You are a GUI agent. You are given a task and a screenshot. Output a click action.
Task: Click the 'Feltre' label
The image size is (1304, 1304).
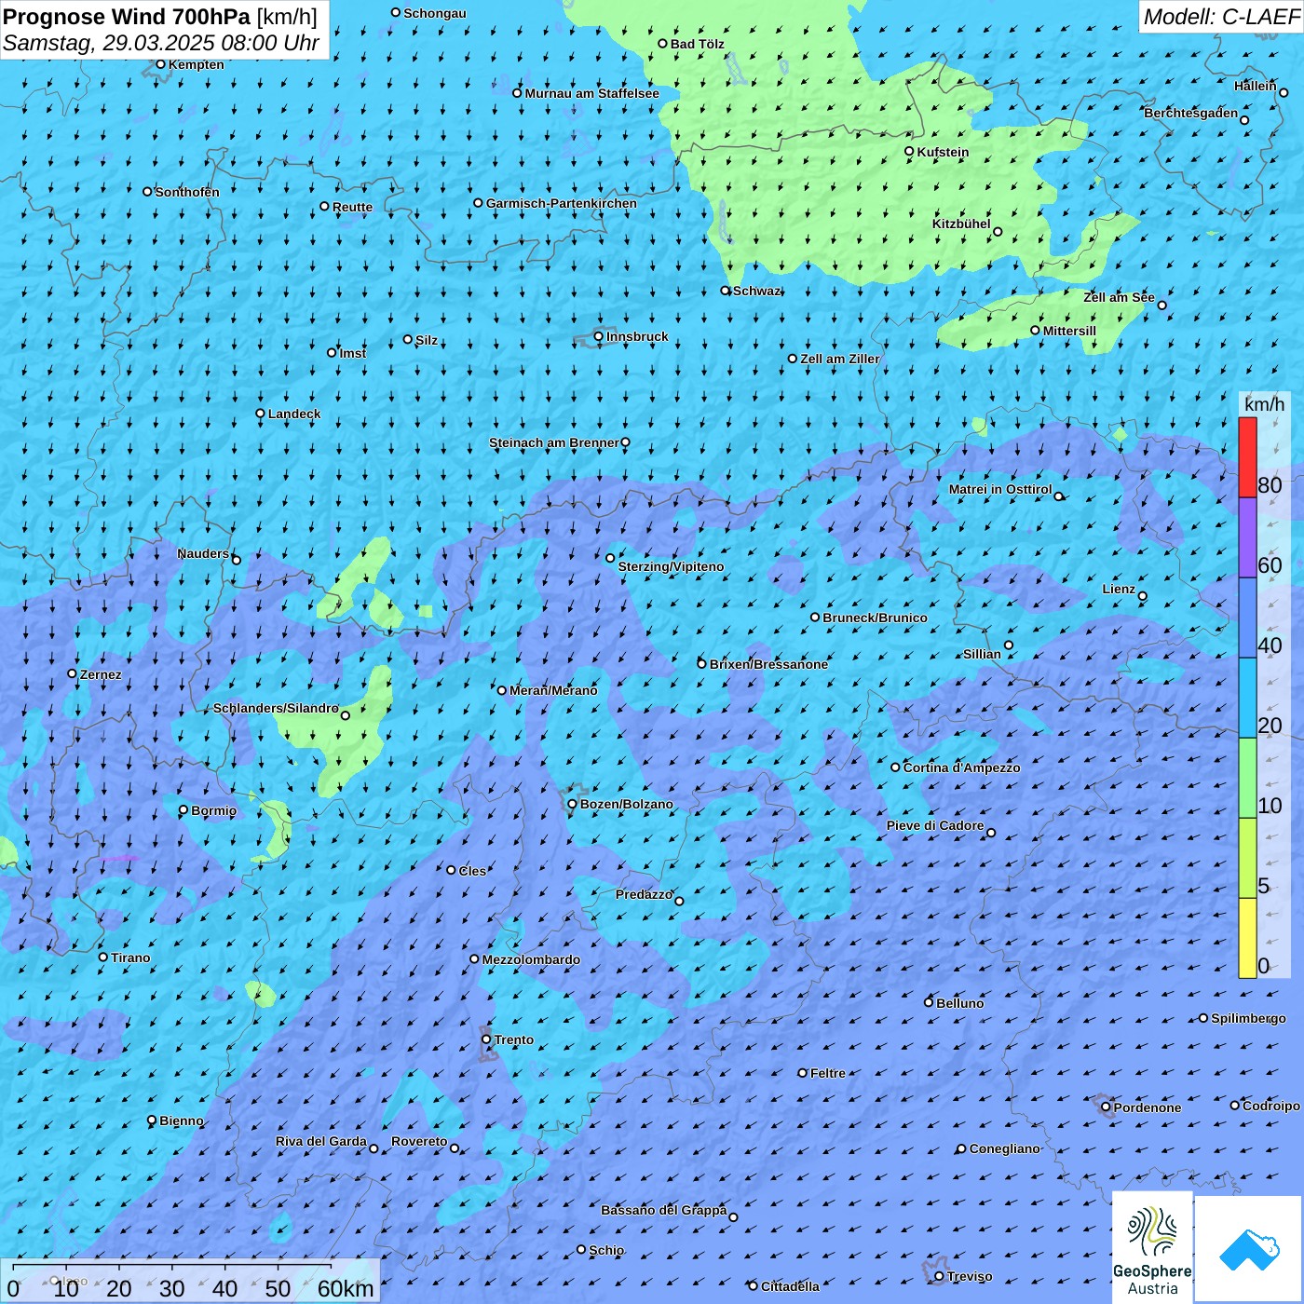click(x=828, y=1073)
